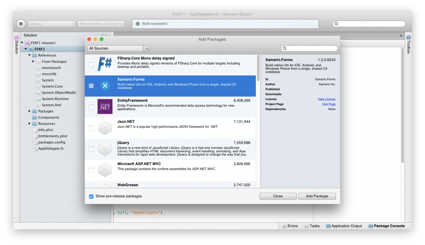Click the document tabs dropdown arrow
The image size is (425, 245).
(x=401, y=36)
